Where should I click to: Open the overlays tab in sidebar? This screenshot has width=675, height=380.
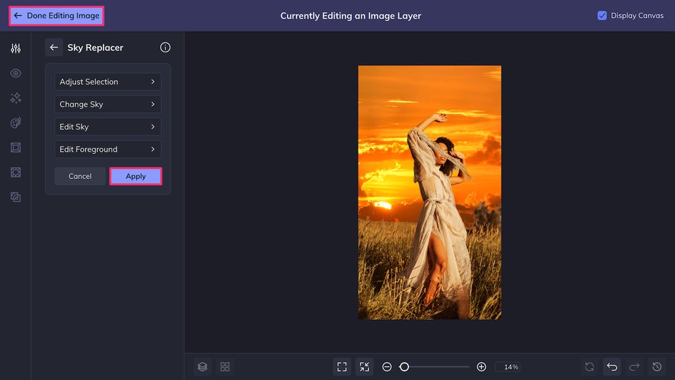16,172
